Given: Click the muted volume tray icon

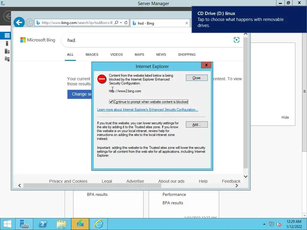Looking at the screenshot, I should point(279,224).
